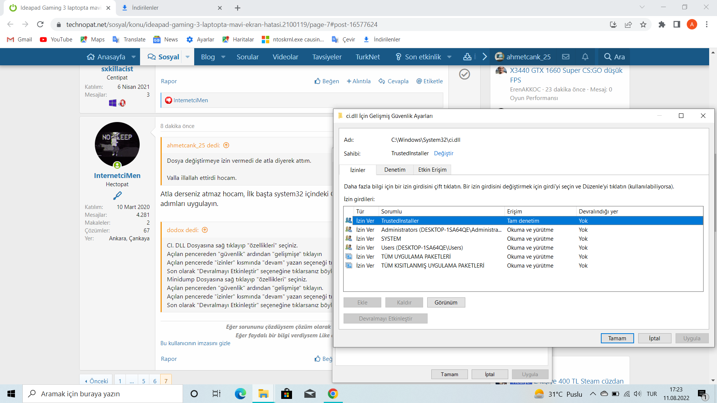
Task: Expand the Sosyal menu dropdown arrow
Action: (x=187, y=57)
